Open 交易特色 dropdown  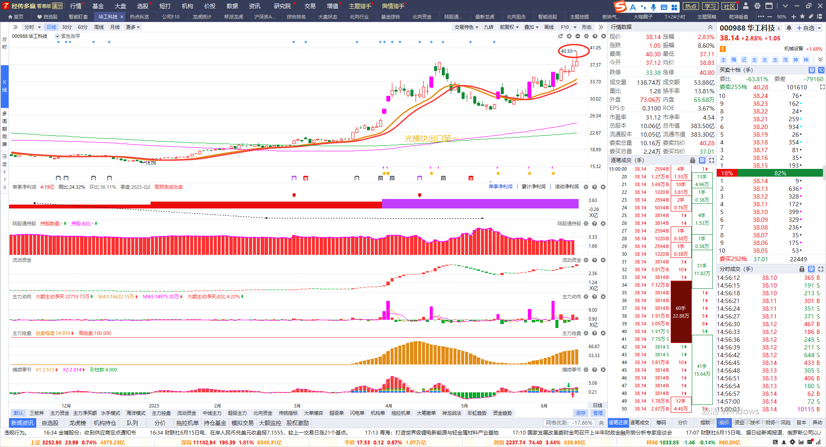click(x=466, y=27)
